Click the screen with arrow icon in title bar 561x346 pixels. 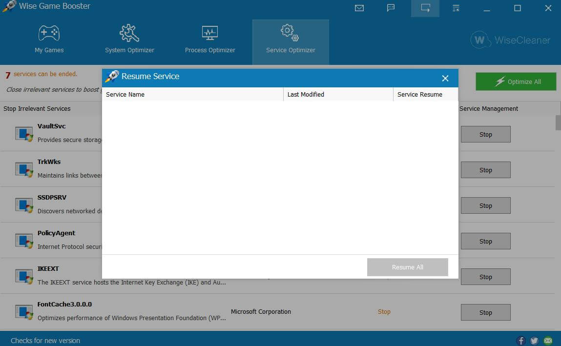pos(425,8)
